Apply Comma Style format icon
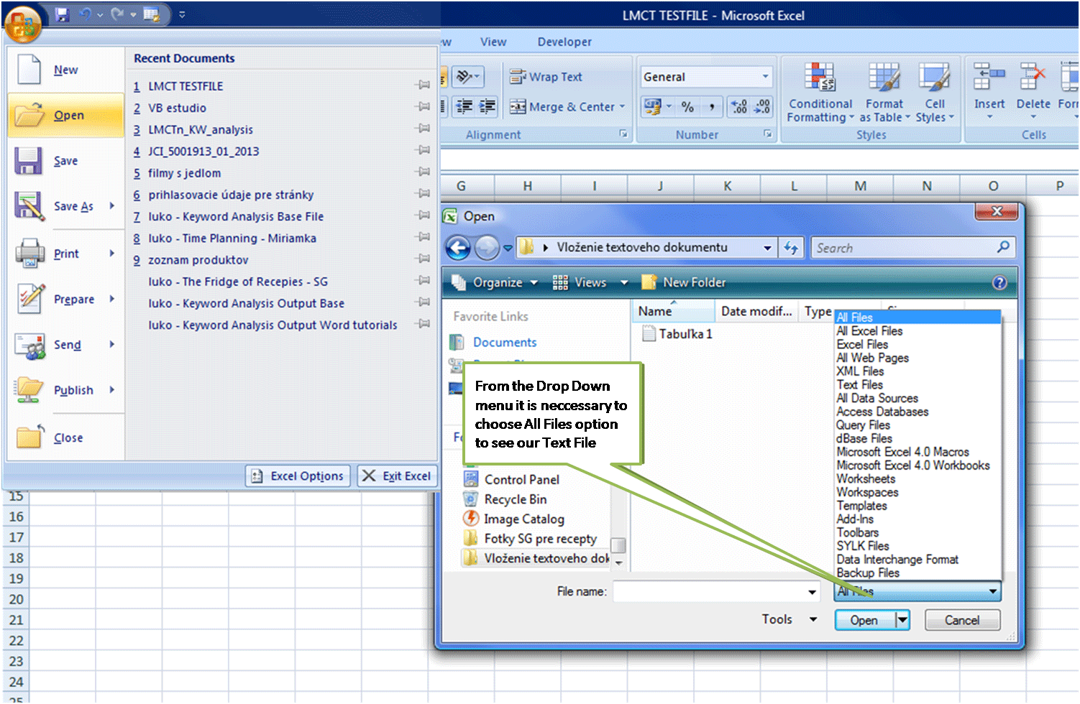The height and width of the screenshot is (704, 1080). coord(712,107)
